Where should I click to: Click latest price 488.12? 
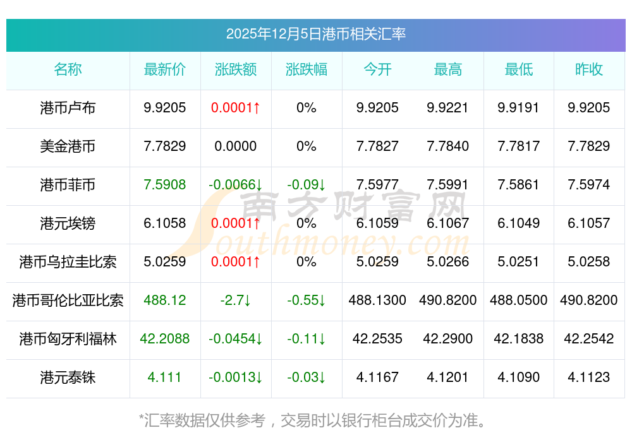pos(165,300)
